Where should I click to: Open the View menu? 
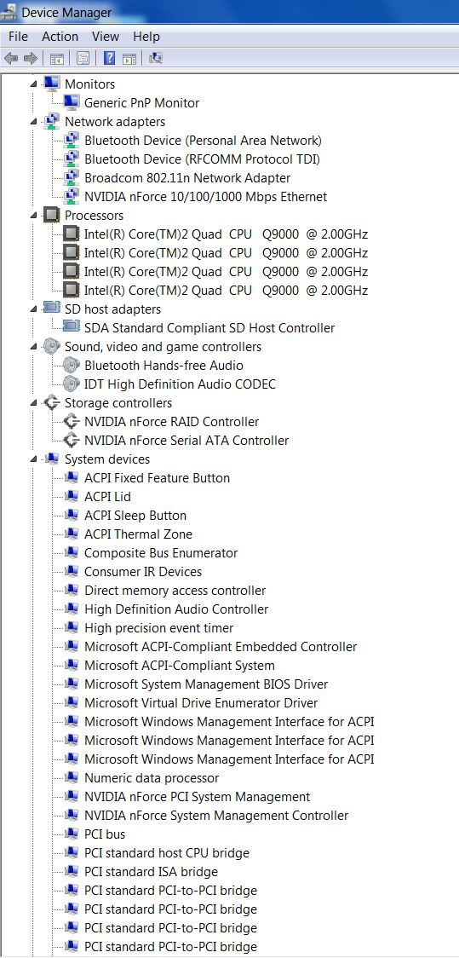click(x=106, y=37)
